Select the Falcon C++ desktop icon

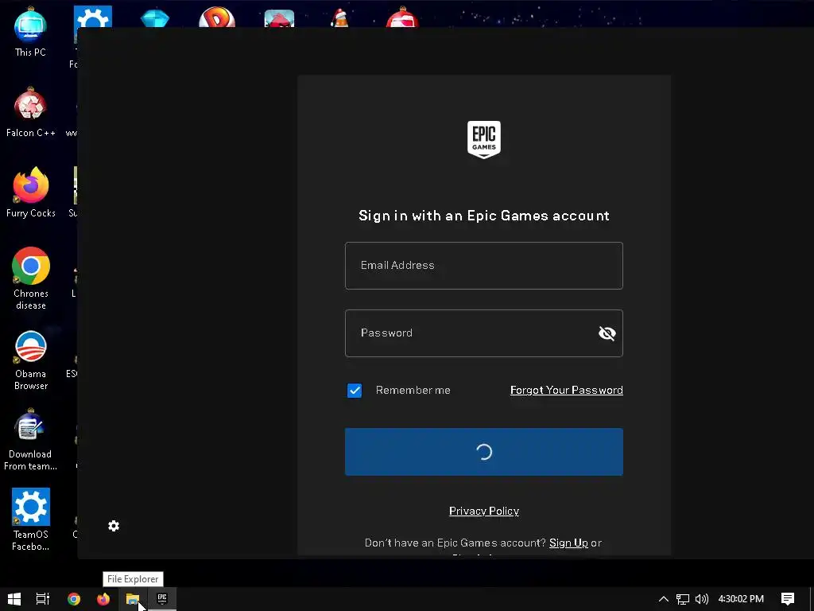tap(31, 112)
